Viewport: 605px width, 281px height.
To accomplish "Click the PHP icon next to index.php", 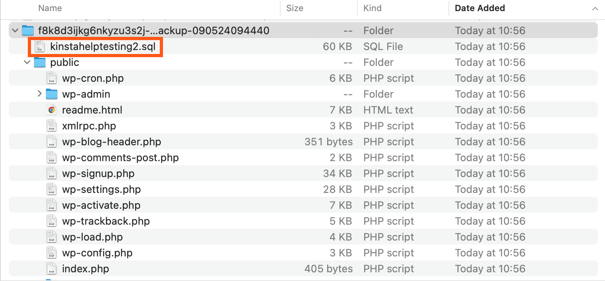I will click(52, 268).
